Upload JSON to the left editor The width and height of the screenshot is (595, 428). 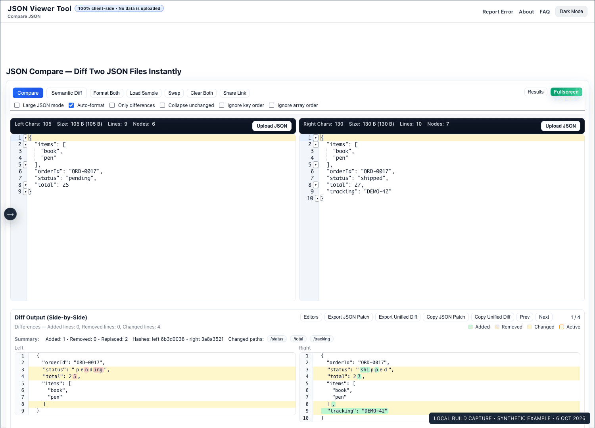(272, 126)
